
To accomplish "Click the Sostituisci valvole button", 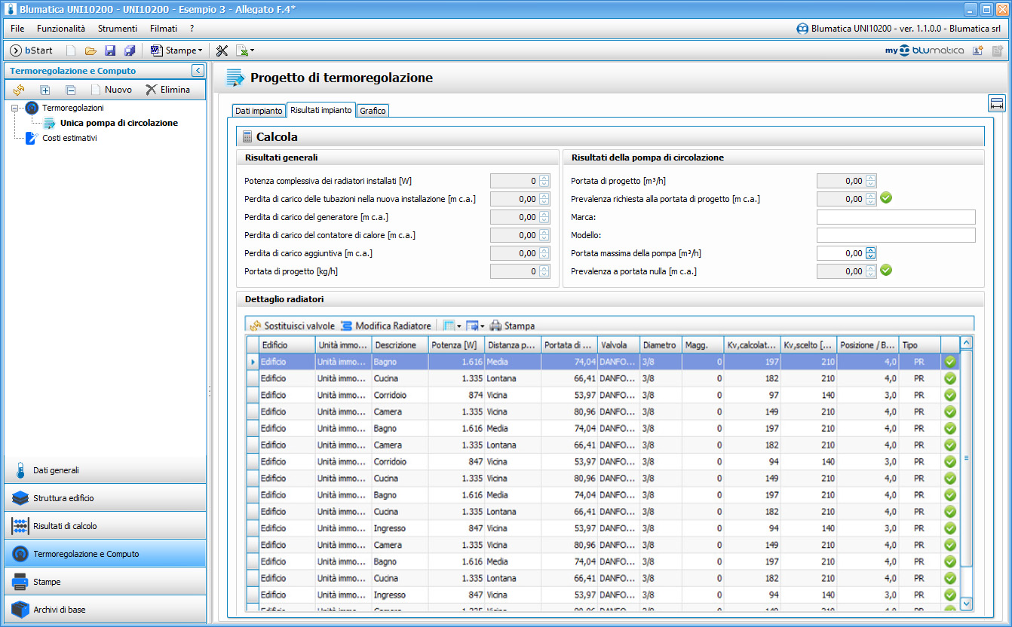I will click(x=292, y=326).
